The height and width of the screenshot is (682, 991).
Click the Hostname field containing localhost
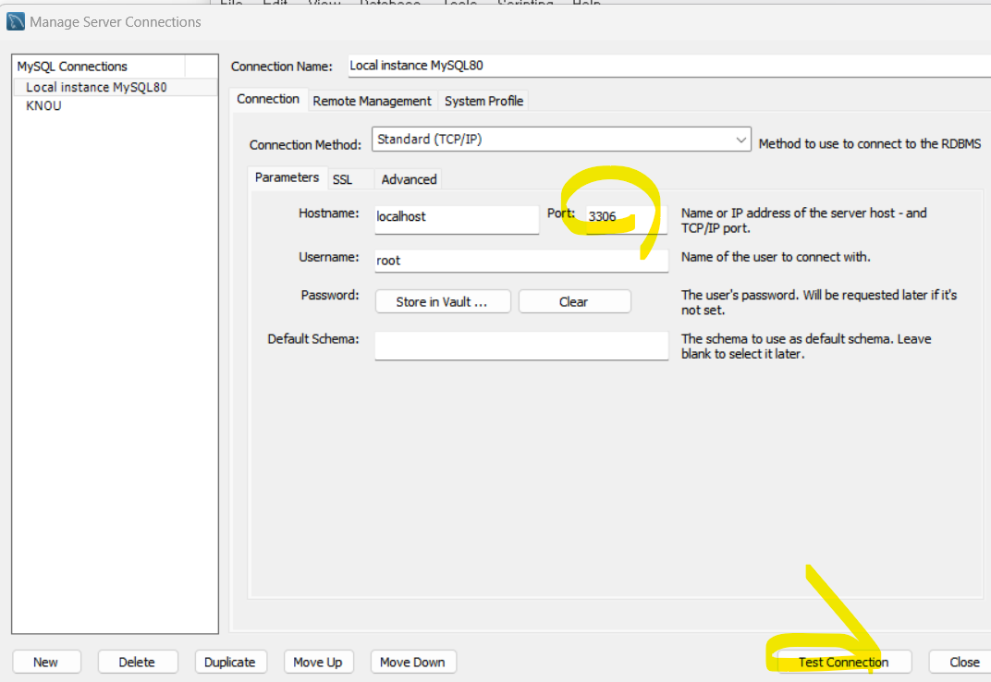coord(457,219)
